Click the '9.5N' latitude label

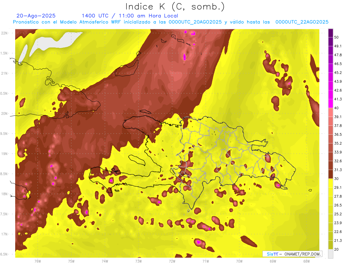click(4, 134)
